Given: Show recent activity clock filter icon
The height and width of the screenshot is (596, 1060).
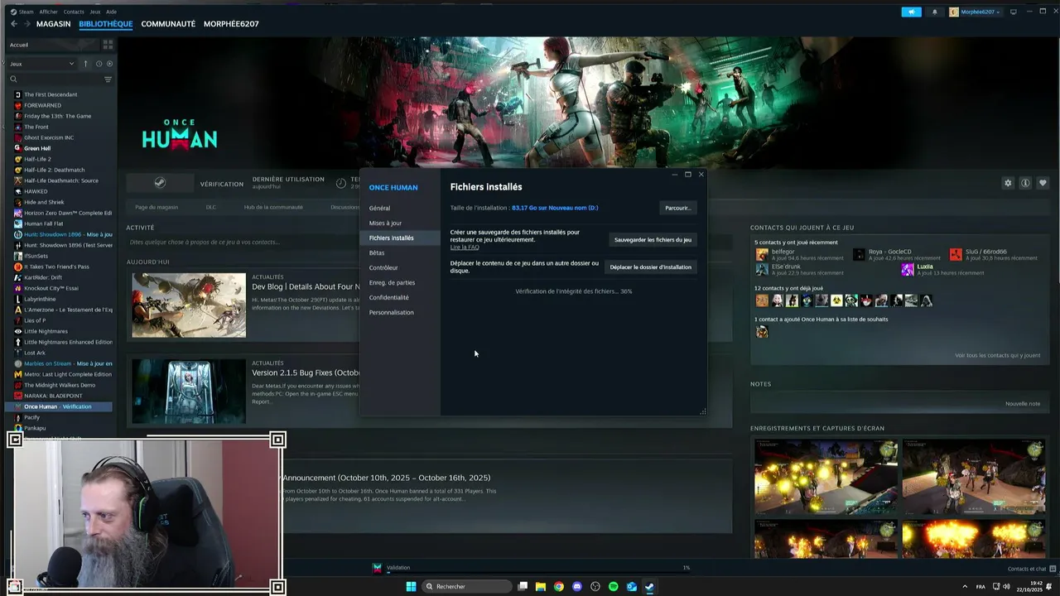Looking at the screenshot, I should (99, 64).
